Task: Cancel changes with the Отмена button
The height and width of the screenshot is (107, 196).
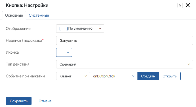Action: coord(45,101)
